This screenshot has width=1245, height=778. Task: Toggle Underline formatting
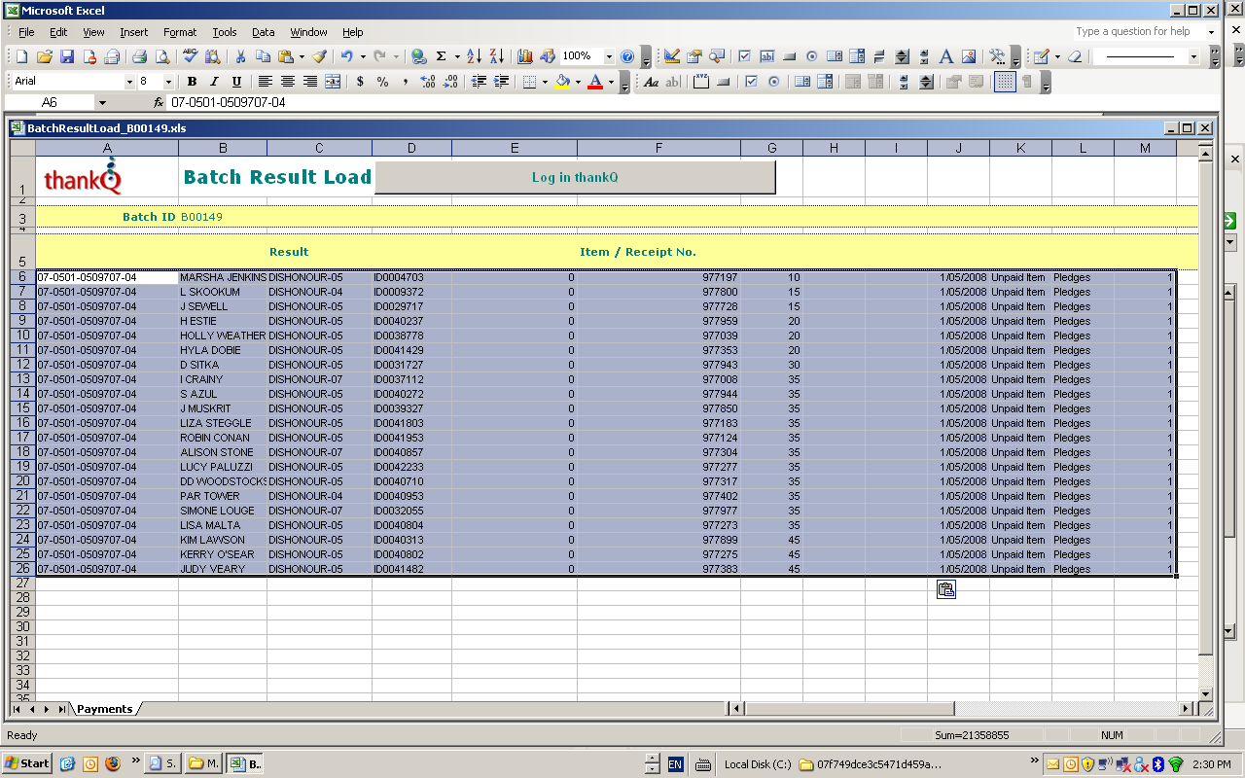click(x=236, y=82)
